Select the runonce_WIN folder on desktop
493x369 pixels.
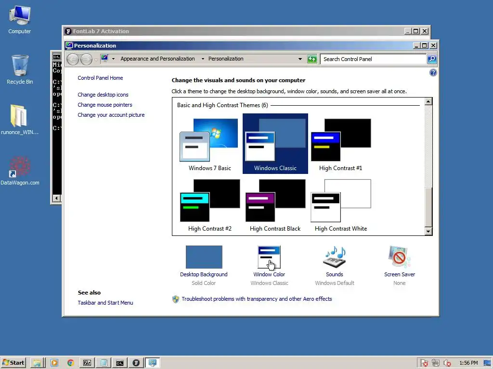[19, 120]
